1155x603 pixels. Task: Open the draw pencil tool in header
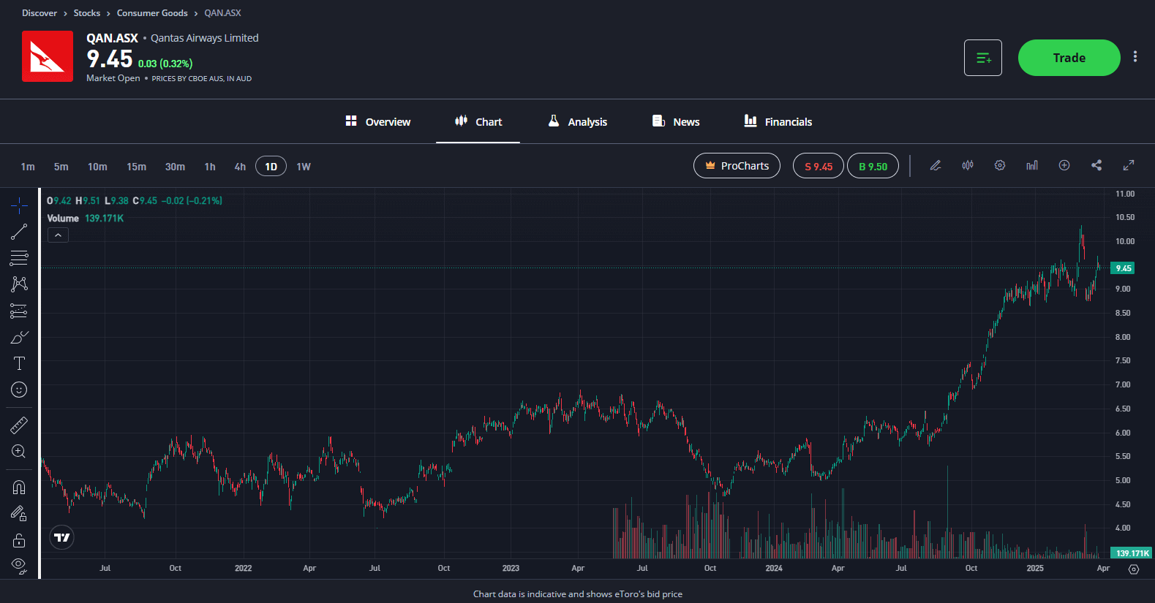pos(936,166)
